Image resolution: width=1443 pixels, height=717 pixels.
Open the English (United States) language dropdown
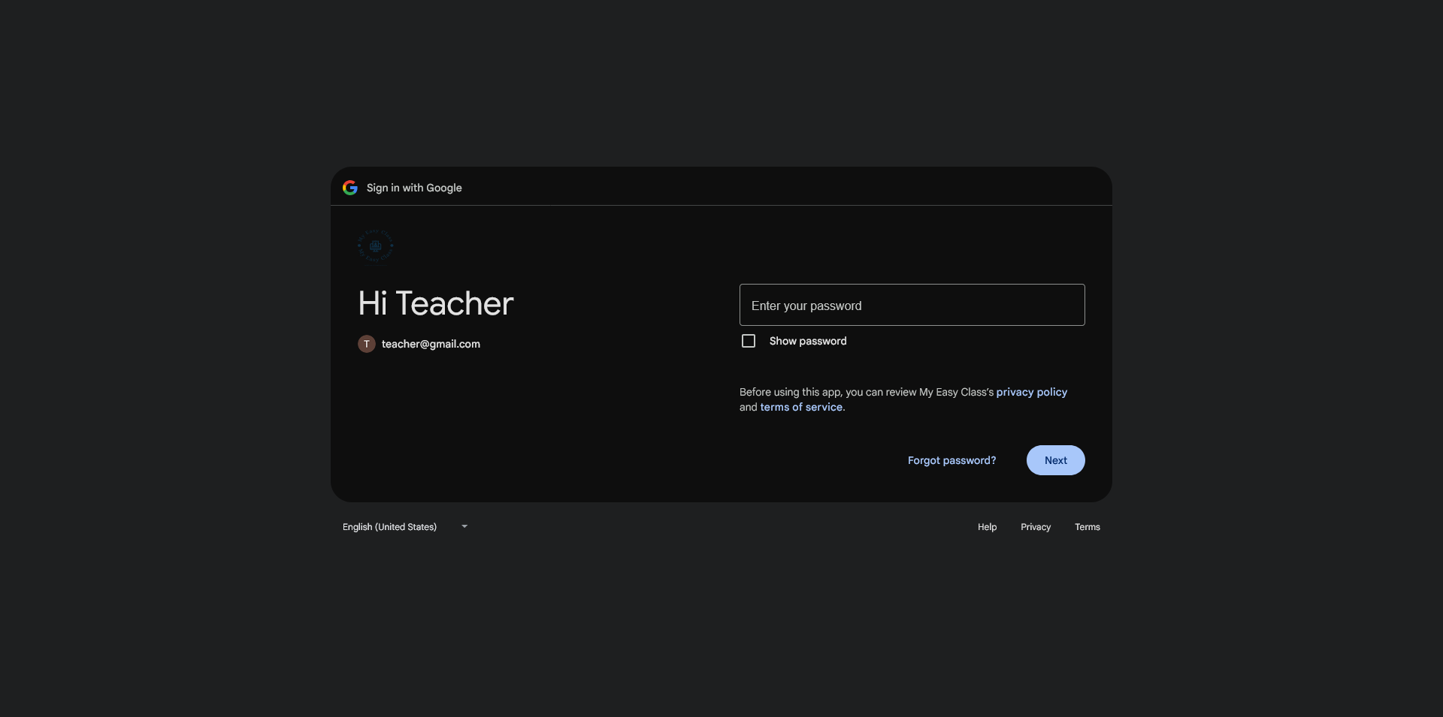click(406, 527)
